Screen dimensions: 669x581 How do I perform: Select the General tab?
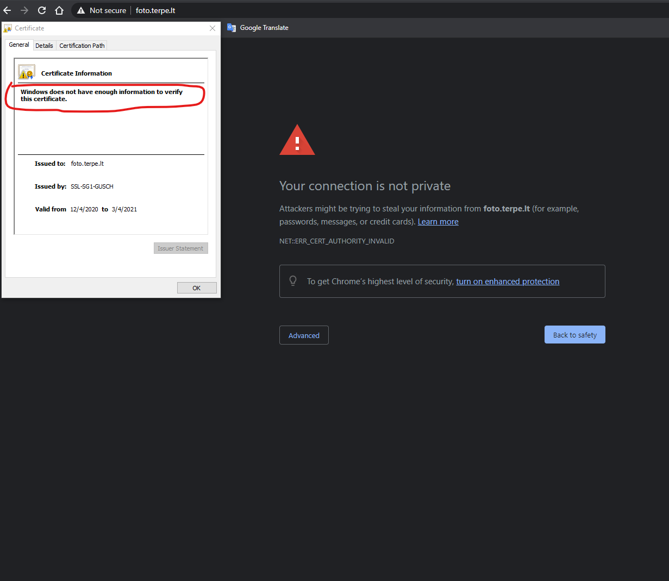(x=19, y=45)
